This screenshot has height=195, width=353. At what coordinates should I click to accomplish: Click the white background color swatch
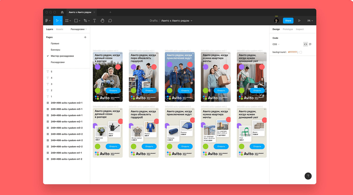tap(301, 52)
